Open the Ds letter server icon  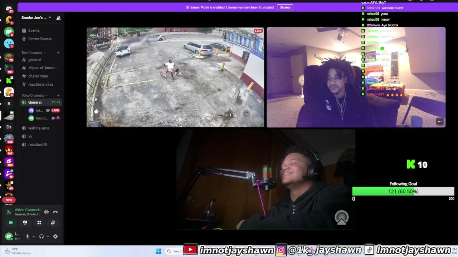coord(9,127)
